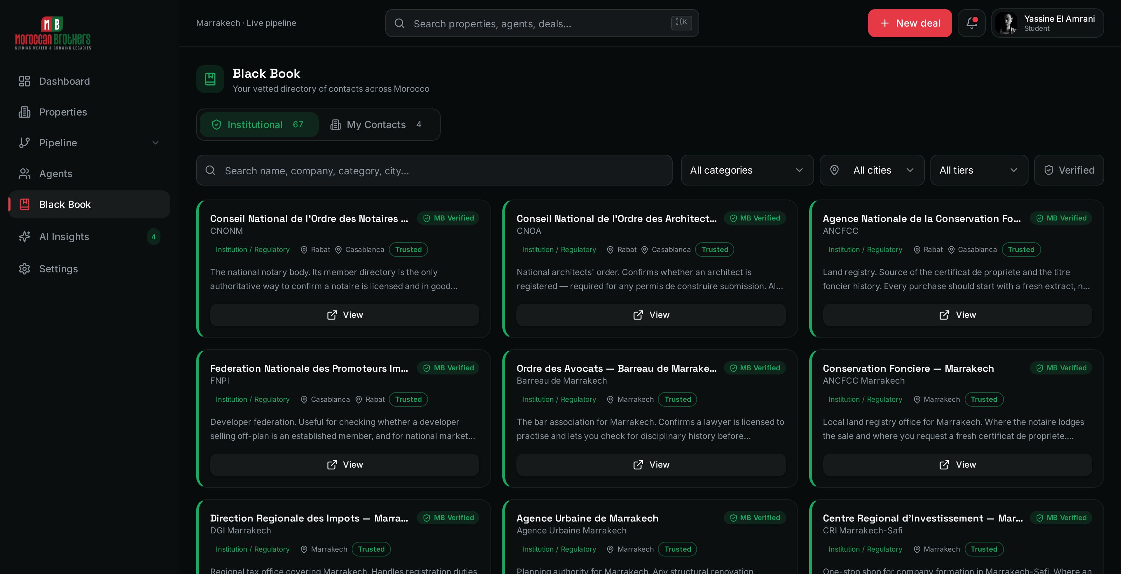1121x574 pixels.
Task: Click the Settings gear icon in sidebar
Action: pos(25,269)
